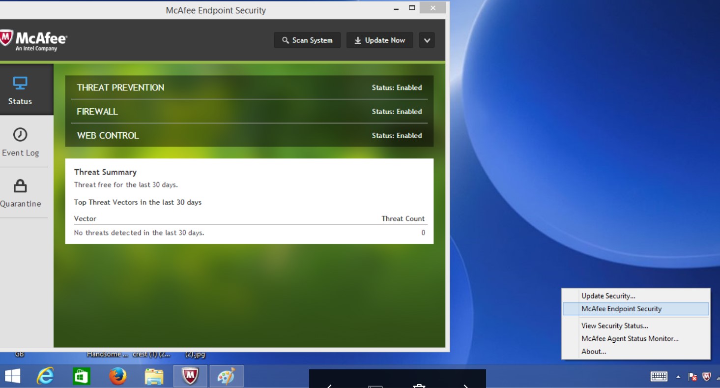Expand the dropdown arrow beside Update Now
This screenshot has height=388, width=720.
click(x=427, y=40)
